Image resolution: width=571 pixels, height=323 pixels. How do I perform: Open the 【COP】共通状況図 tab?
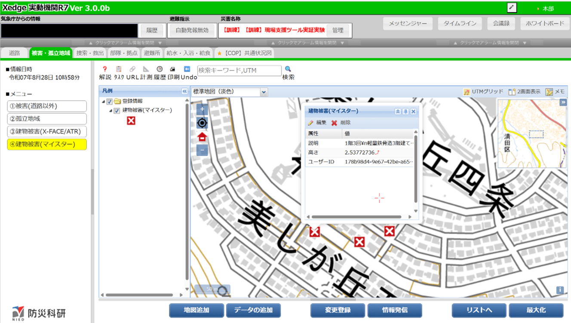coord(244,53)
